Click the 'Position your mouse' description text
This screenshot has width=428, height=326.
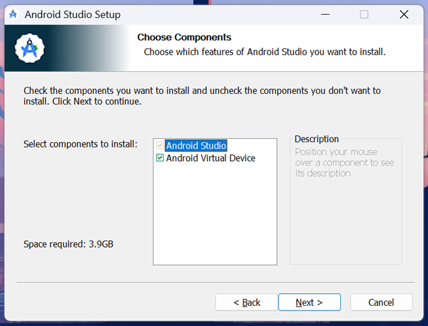[344, 162]
